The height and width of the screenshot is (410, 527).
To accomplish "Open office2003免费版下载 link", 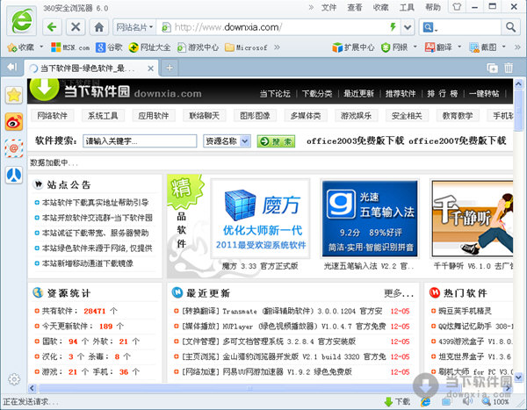I will [x=355, y=140].
